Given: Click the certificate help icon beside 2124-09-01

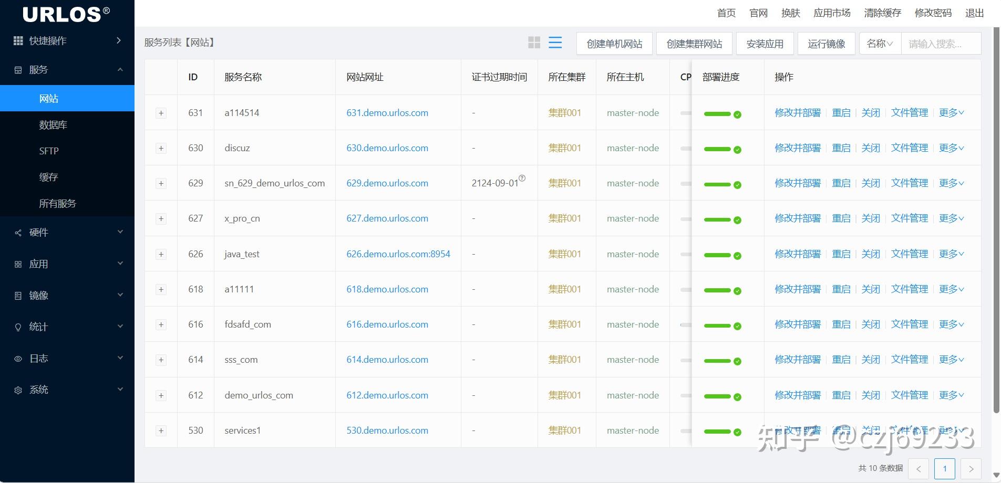Looking at the screenshot, I should pyautogui.click(x=522, y=178).
